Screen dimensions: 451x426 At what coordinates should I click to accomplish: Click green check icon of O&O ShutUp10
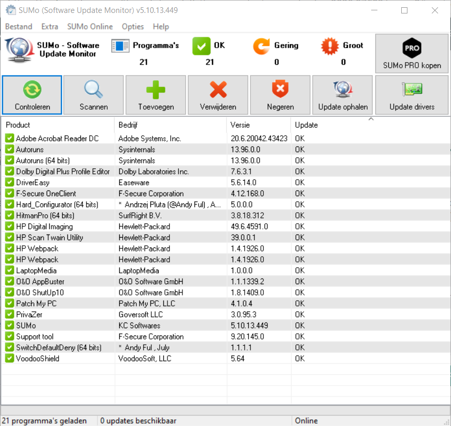[x=9, y=292]
